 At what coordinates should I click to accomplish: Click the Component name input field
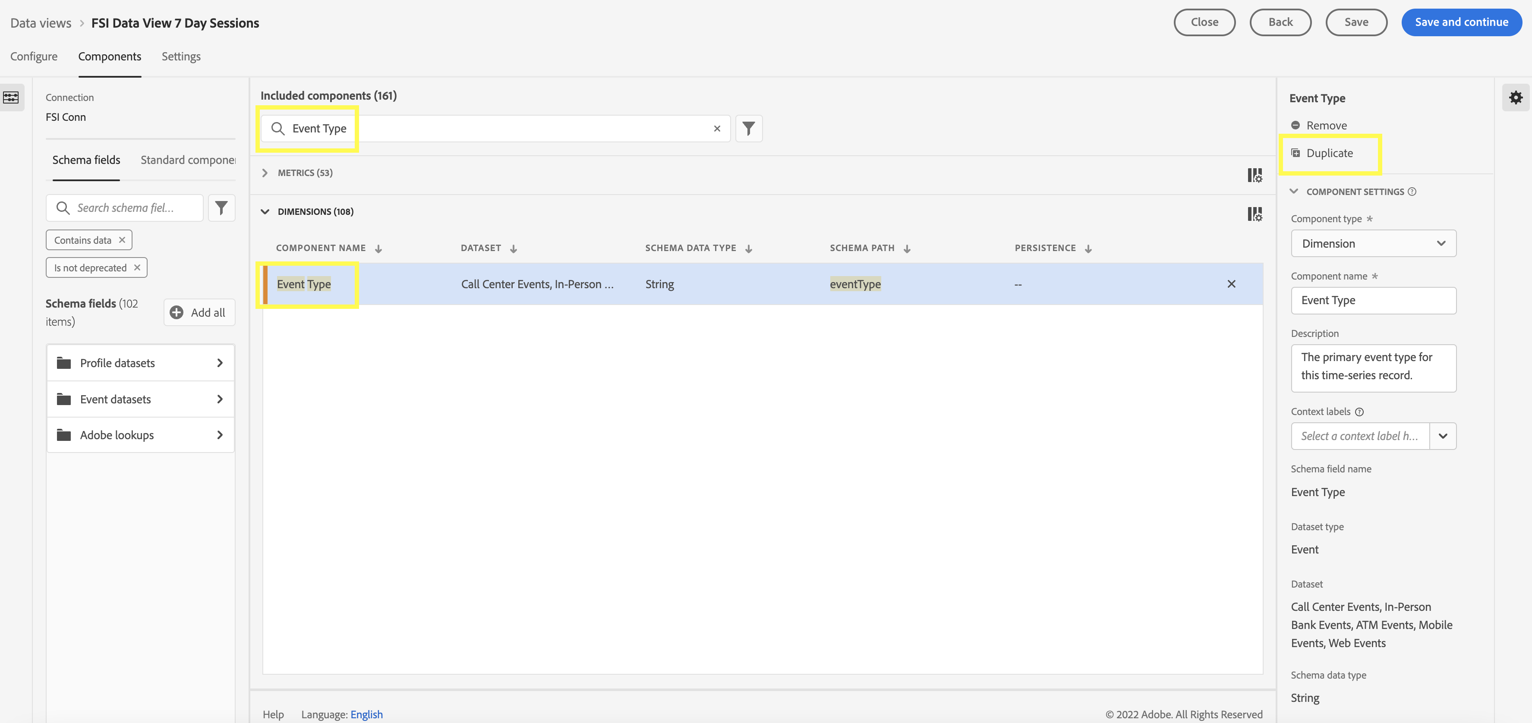click(x=1373, y=301)
